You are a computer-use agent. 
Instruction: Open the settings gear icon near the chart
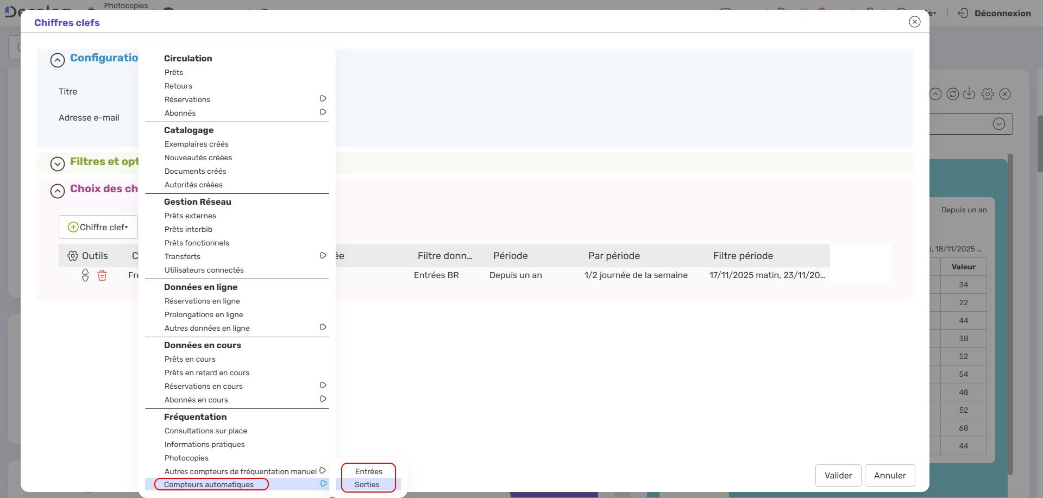tap(988, 93)
